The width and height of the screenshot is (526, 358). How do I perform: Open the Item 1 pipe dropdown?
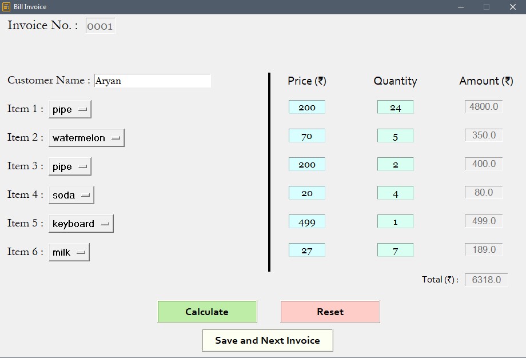tap(70, 109)
